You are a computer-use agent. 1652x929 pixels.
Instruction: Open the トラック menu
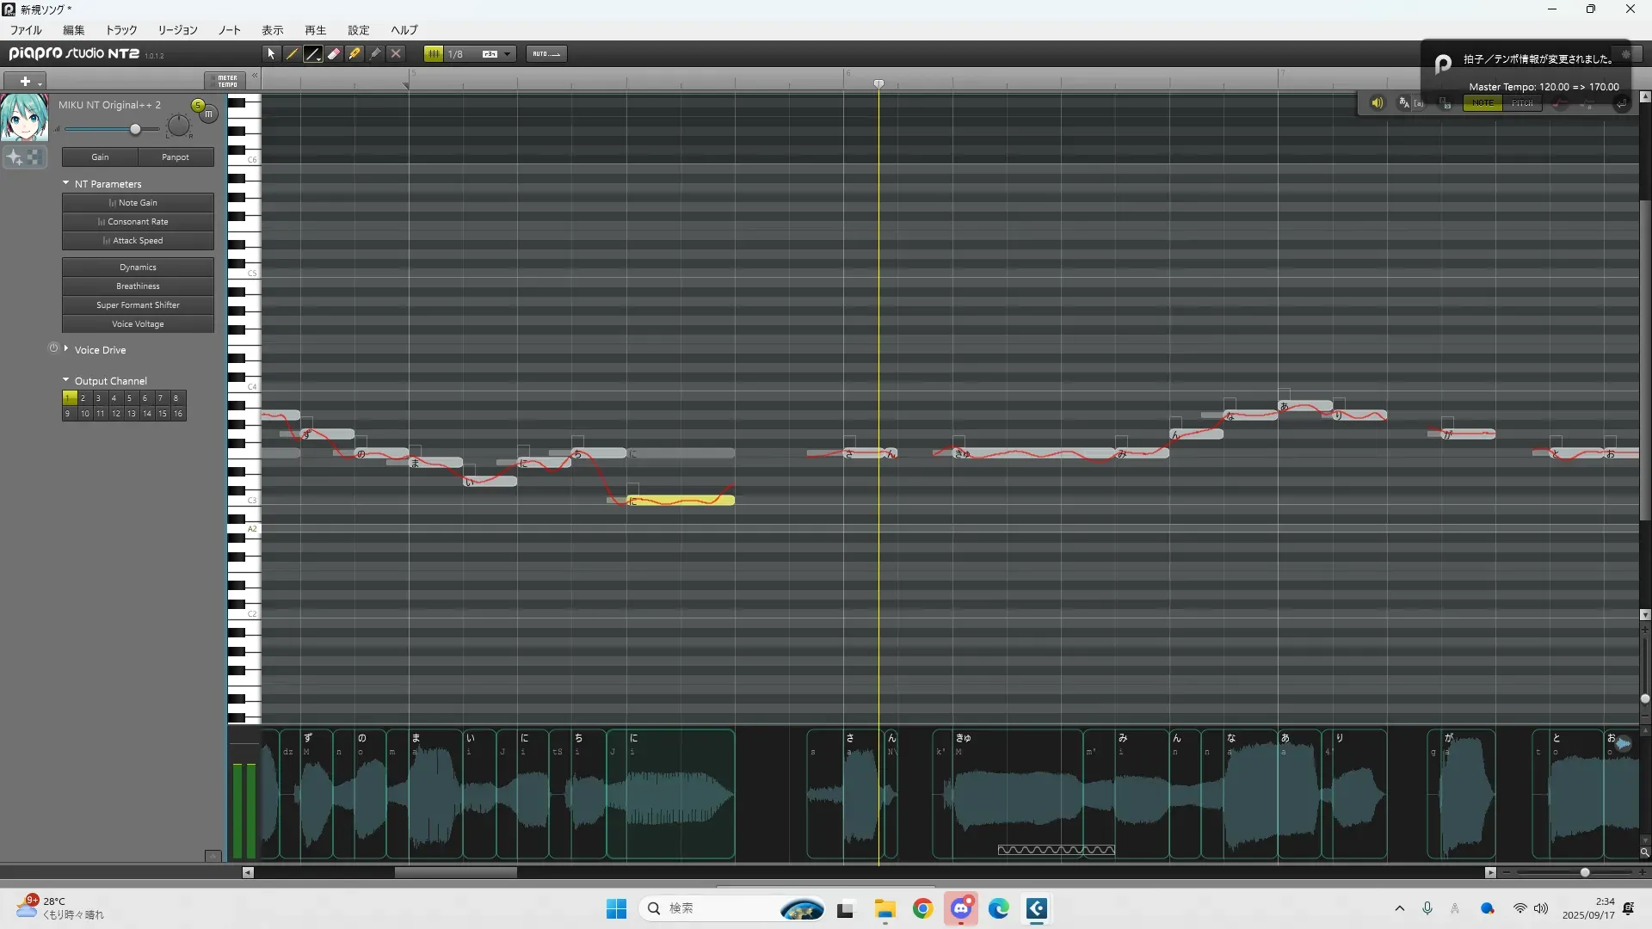click(121, 29)
